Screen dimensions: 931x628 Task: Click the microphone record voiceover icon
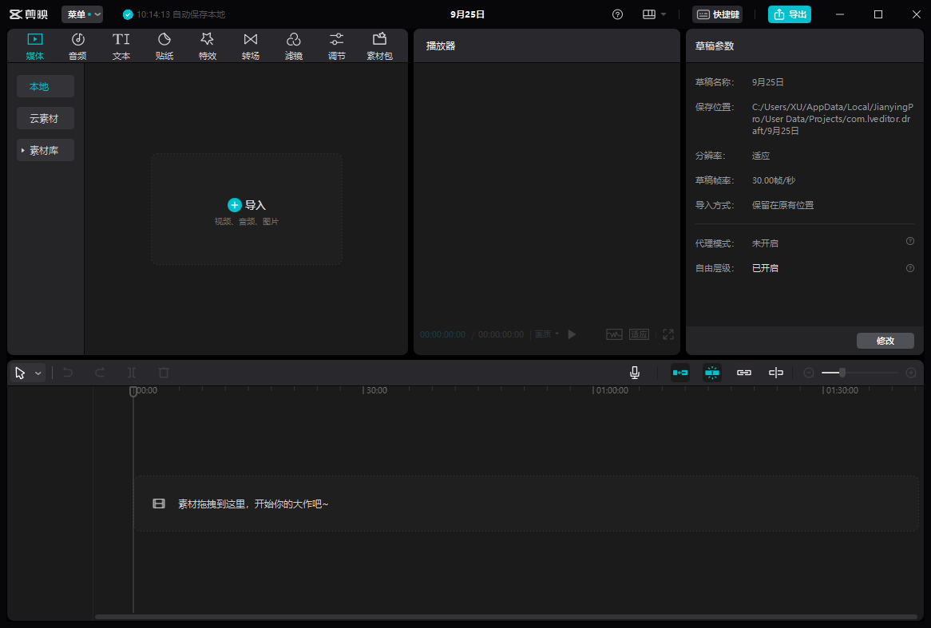click(635, 373)
